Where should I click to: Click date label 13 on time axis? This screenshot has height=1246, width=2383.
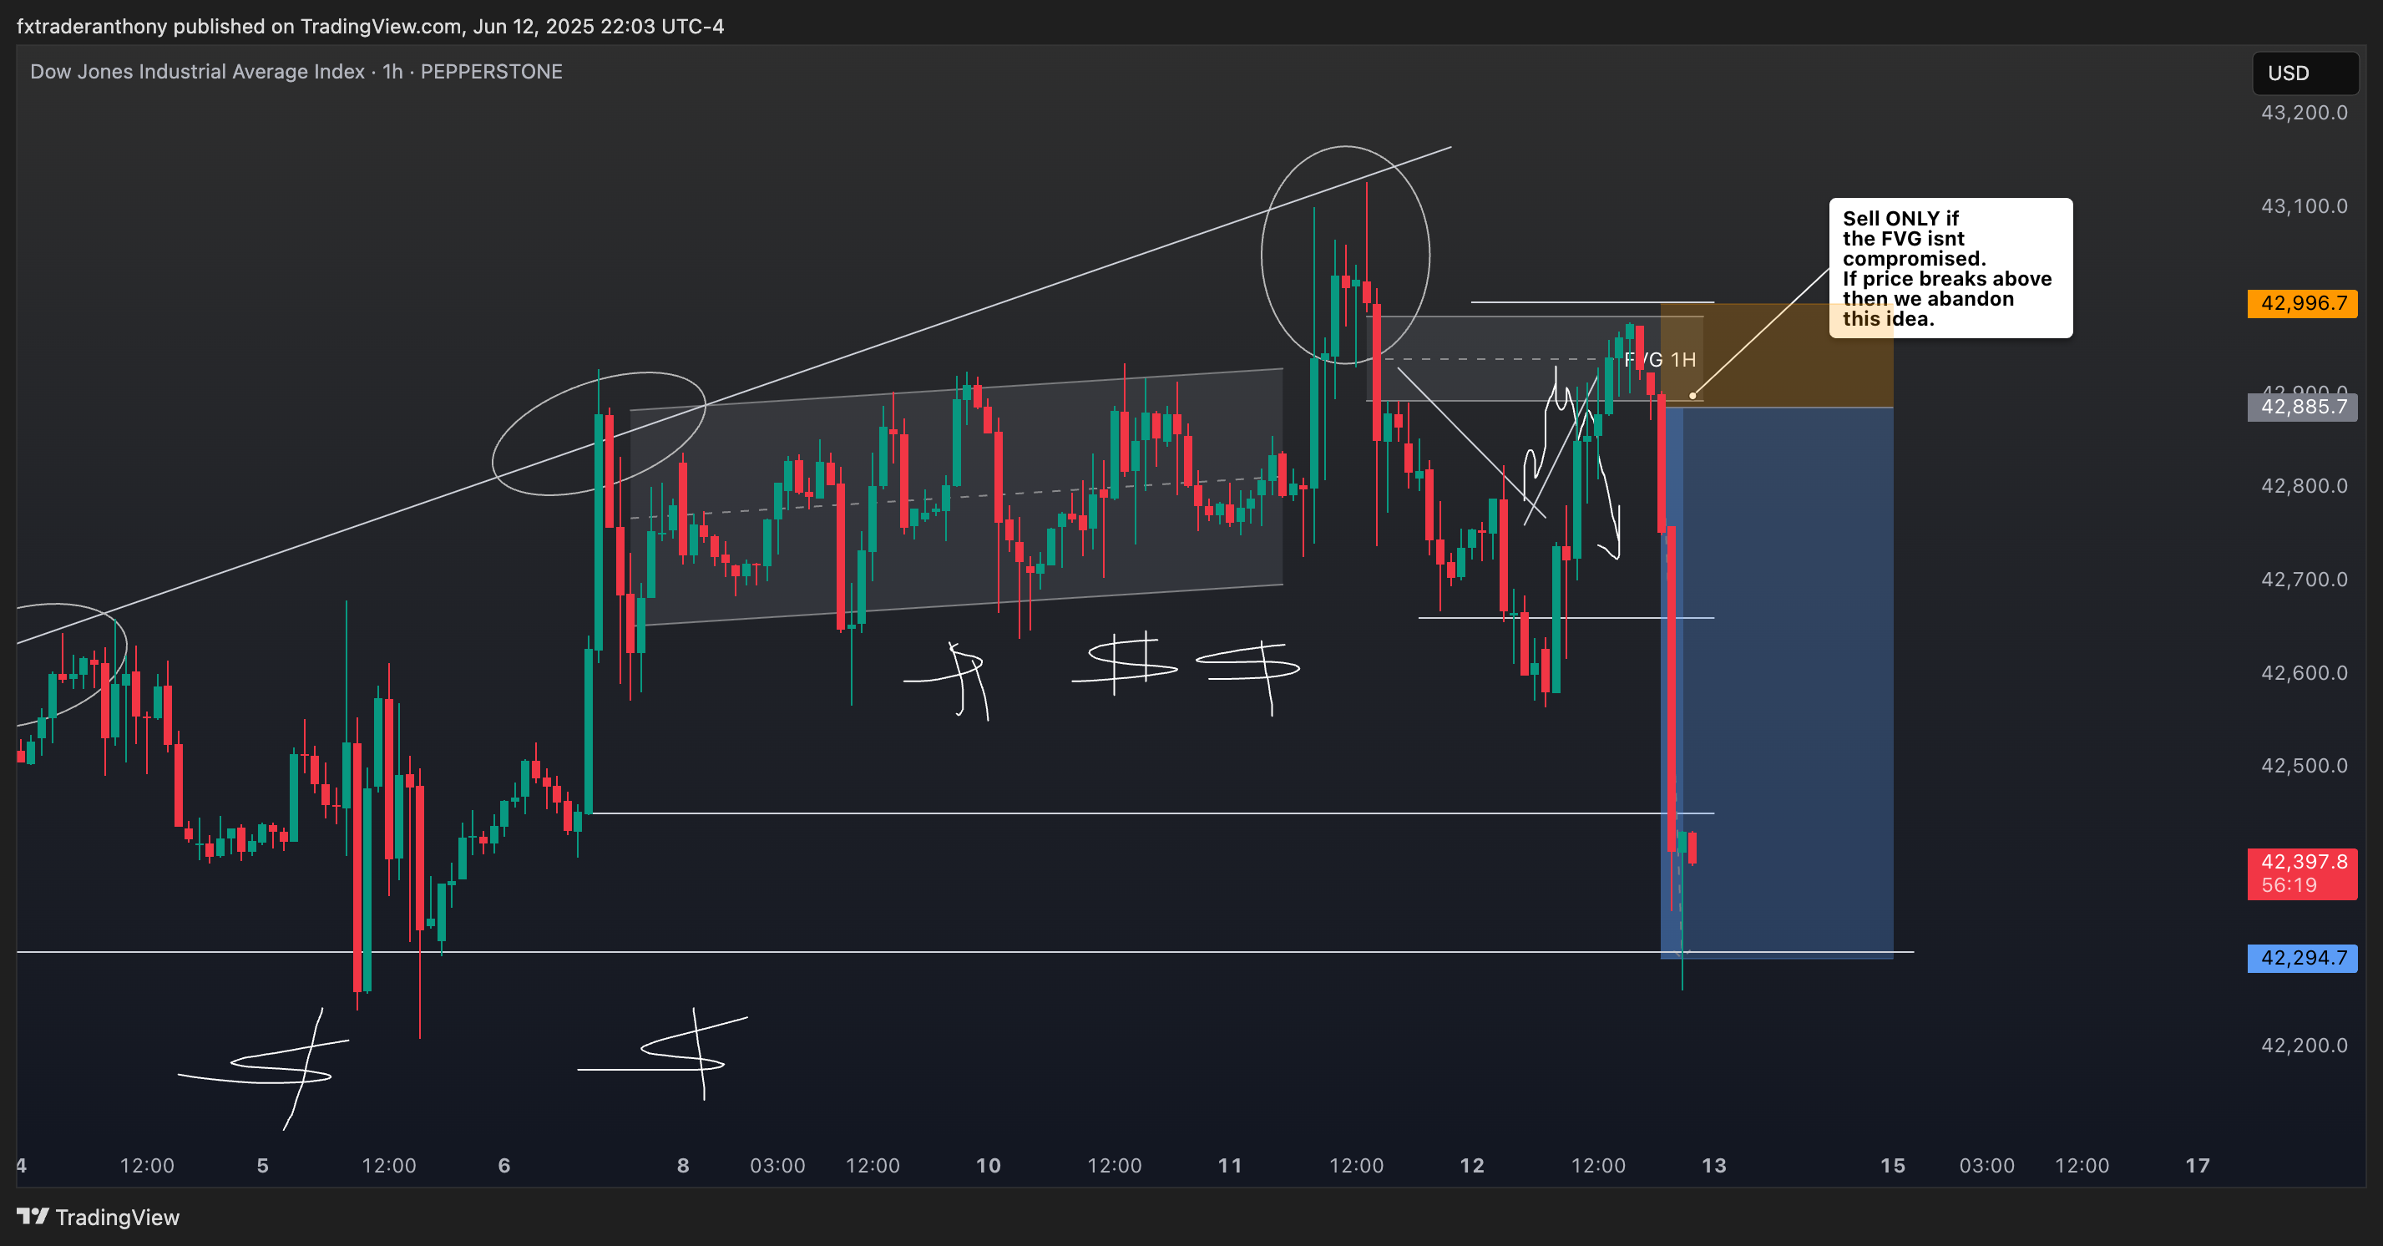click(x=1714, y=1166)
